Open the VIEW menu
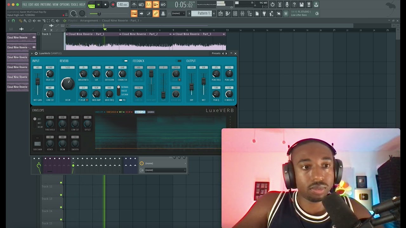This screenshot has width=406, height=228. point(55,4)
